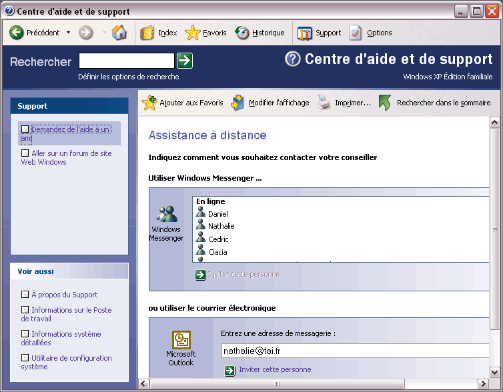Open Informations sur le Poste de travail
Image resolution: width=503 pixels, height=392 pixels.
[x=67, y=315]
